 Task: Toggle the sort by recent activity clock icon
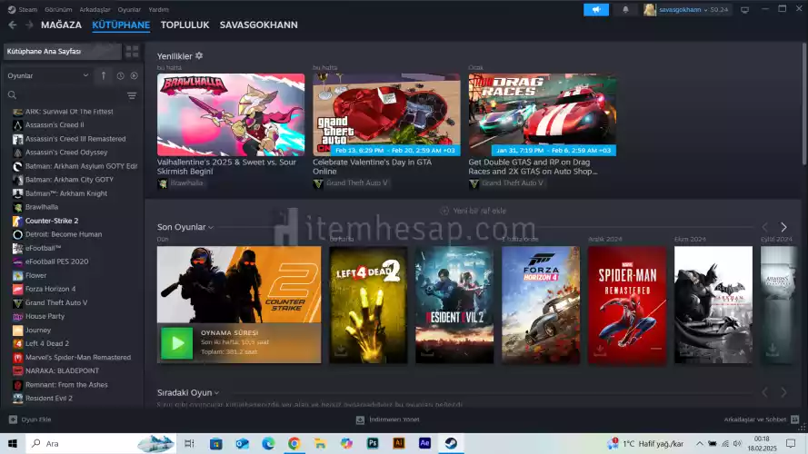click(120, 75)
